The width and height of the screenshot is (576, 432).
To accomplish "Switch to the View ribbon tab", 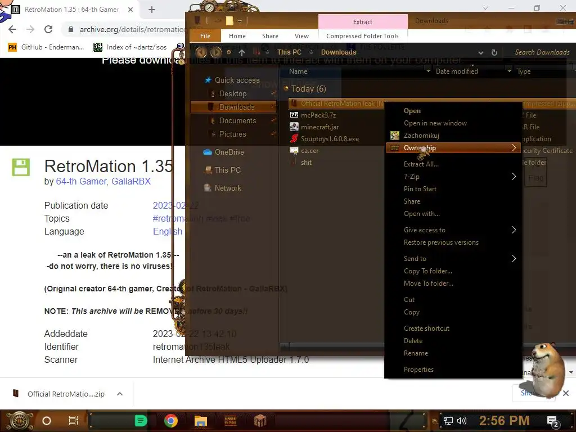I will (301, 36).
